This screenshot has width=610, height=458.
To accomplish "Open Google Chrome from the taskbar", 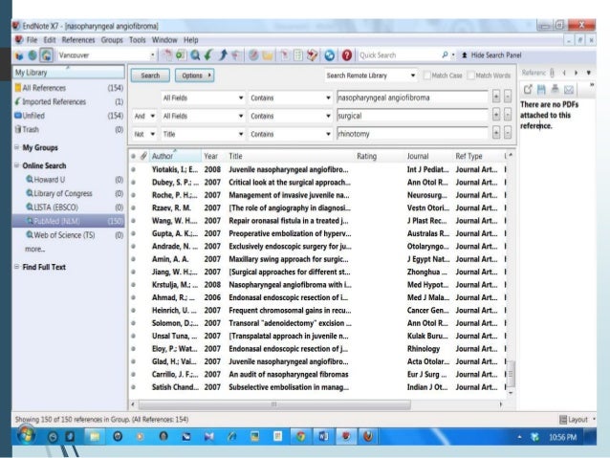I will tap(300, 437).
